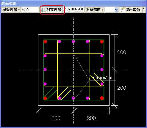Click the upper right 200 dimension
Viewport: 147px width, 128px height.
(x=122, y=53)
